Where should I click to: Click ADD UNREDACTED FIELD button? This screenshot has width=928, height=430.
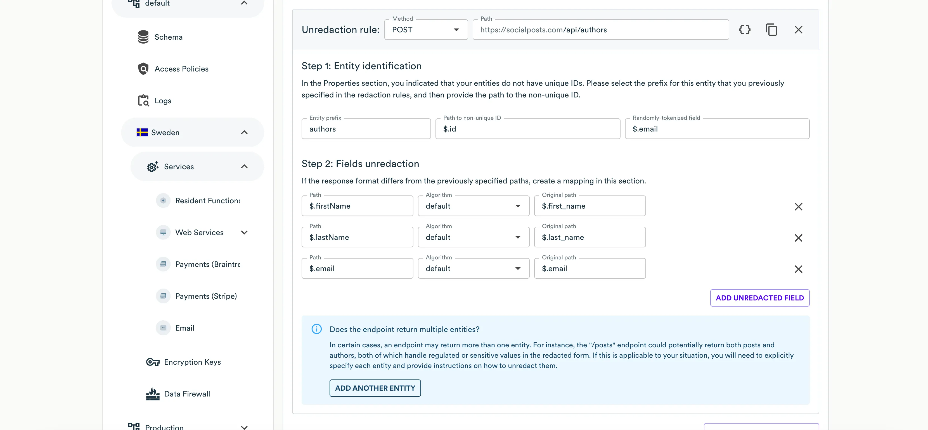(x=759, y=298)
